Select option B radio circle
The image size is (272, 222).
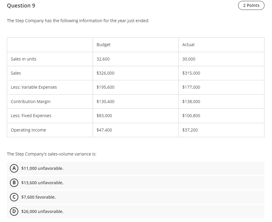[14, 183]
